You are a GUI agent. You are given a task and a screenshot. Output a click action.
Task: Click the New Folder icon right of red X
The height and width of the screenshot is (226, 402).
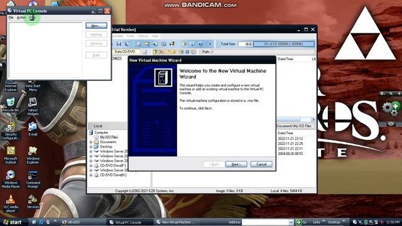tap(167, 52)
